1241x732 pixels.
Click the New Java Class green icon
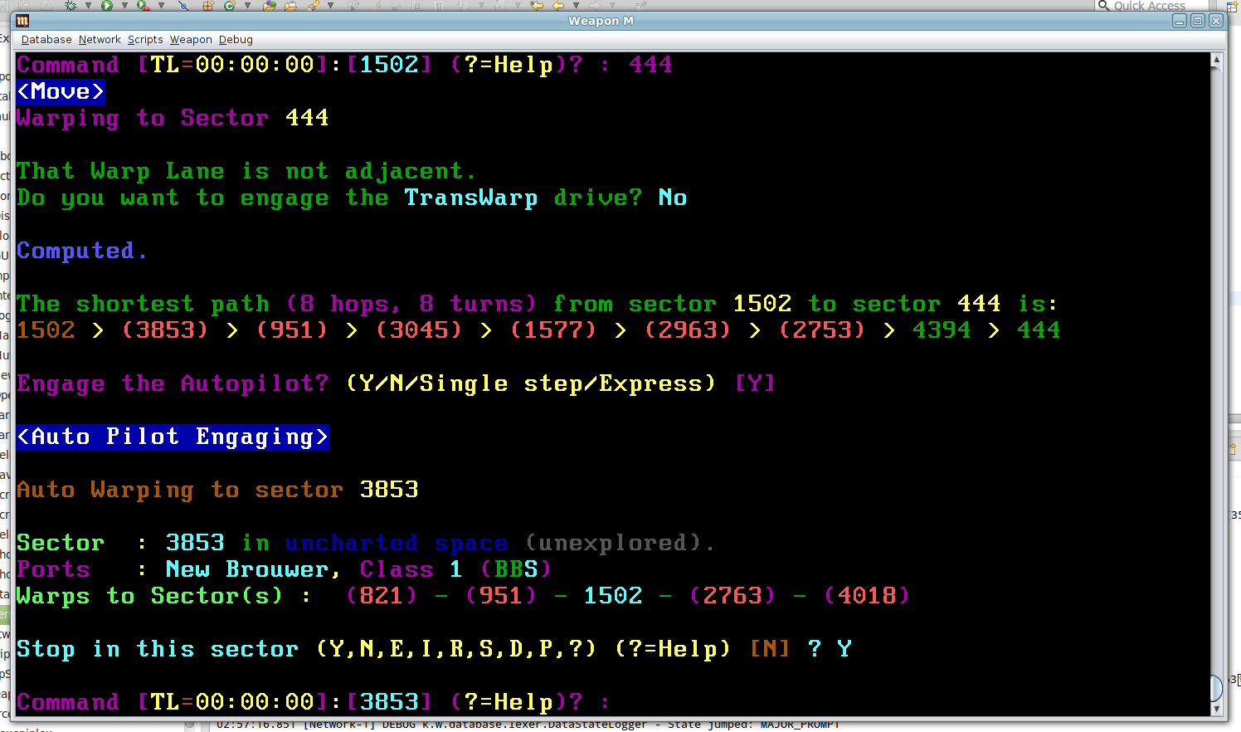pyautogui.click(x=230, y=5)
